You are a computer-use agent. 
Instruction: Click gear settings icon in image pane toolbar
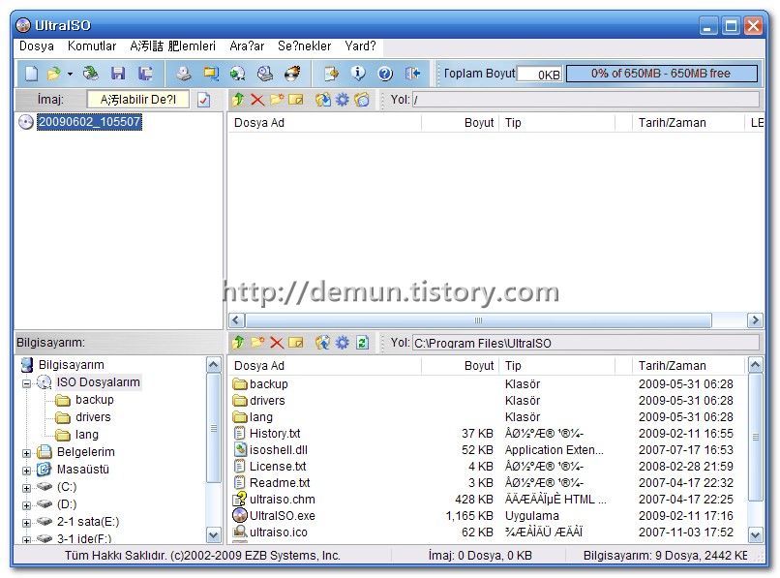tap(342, 100)
